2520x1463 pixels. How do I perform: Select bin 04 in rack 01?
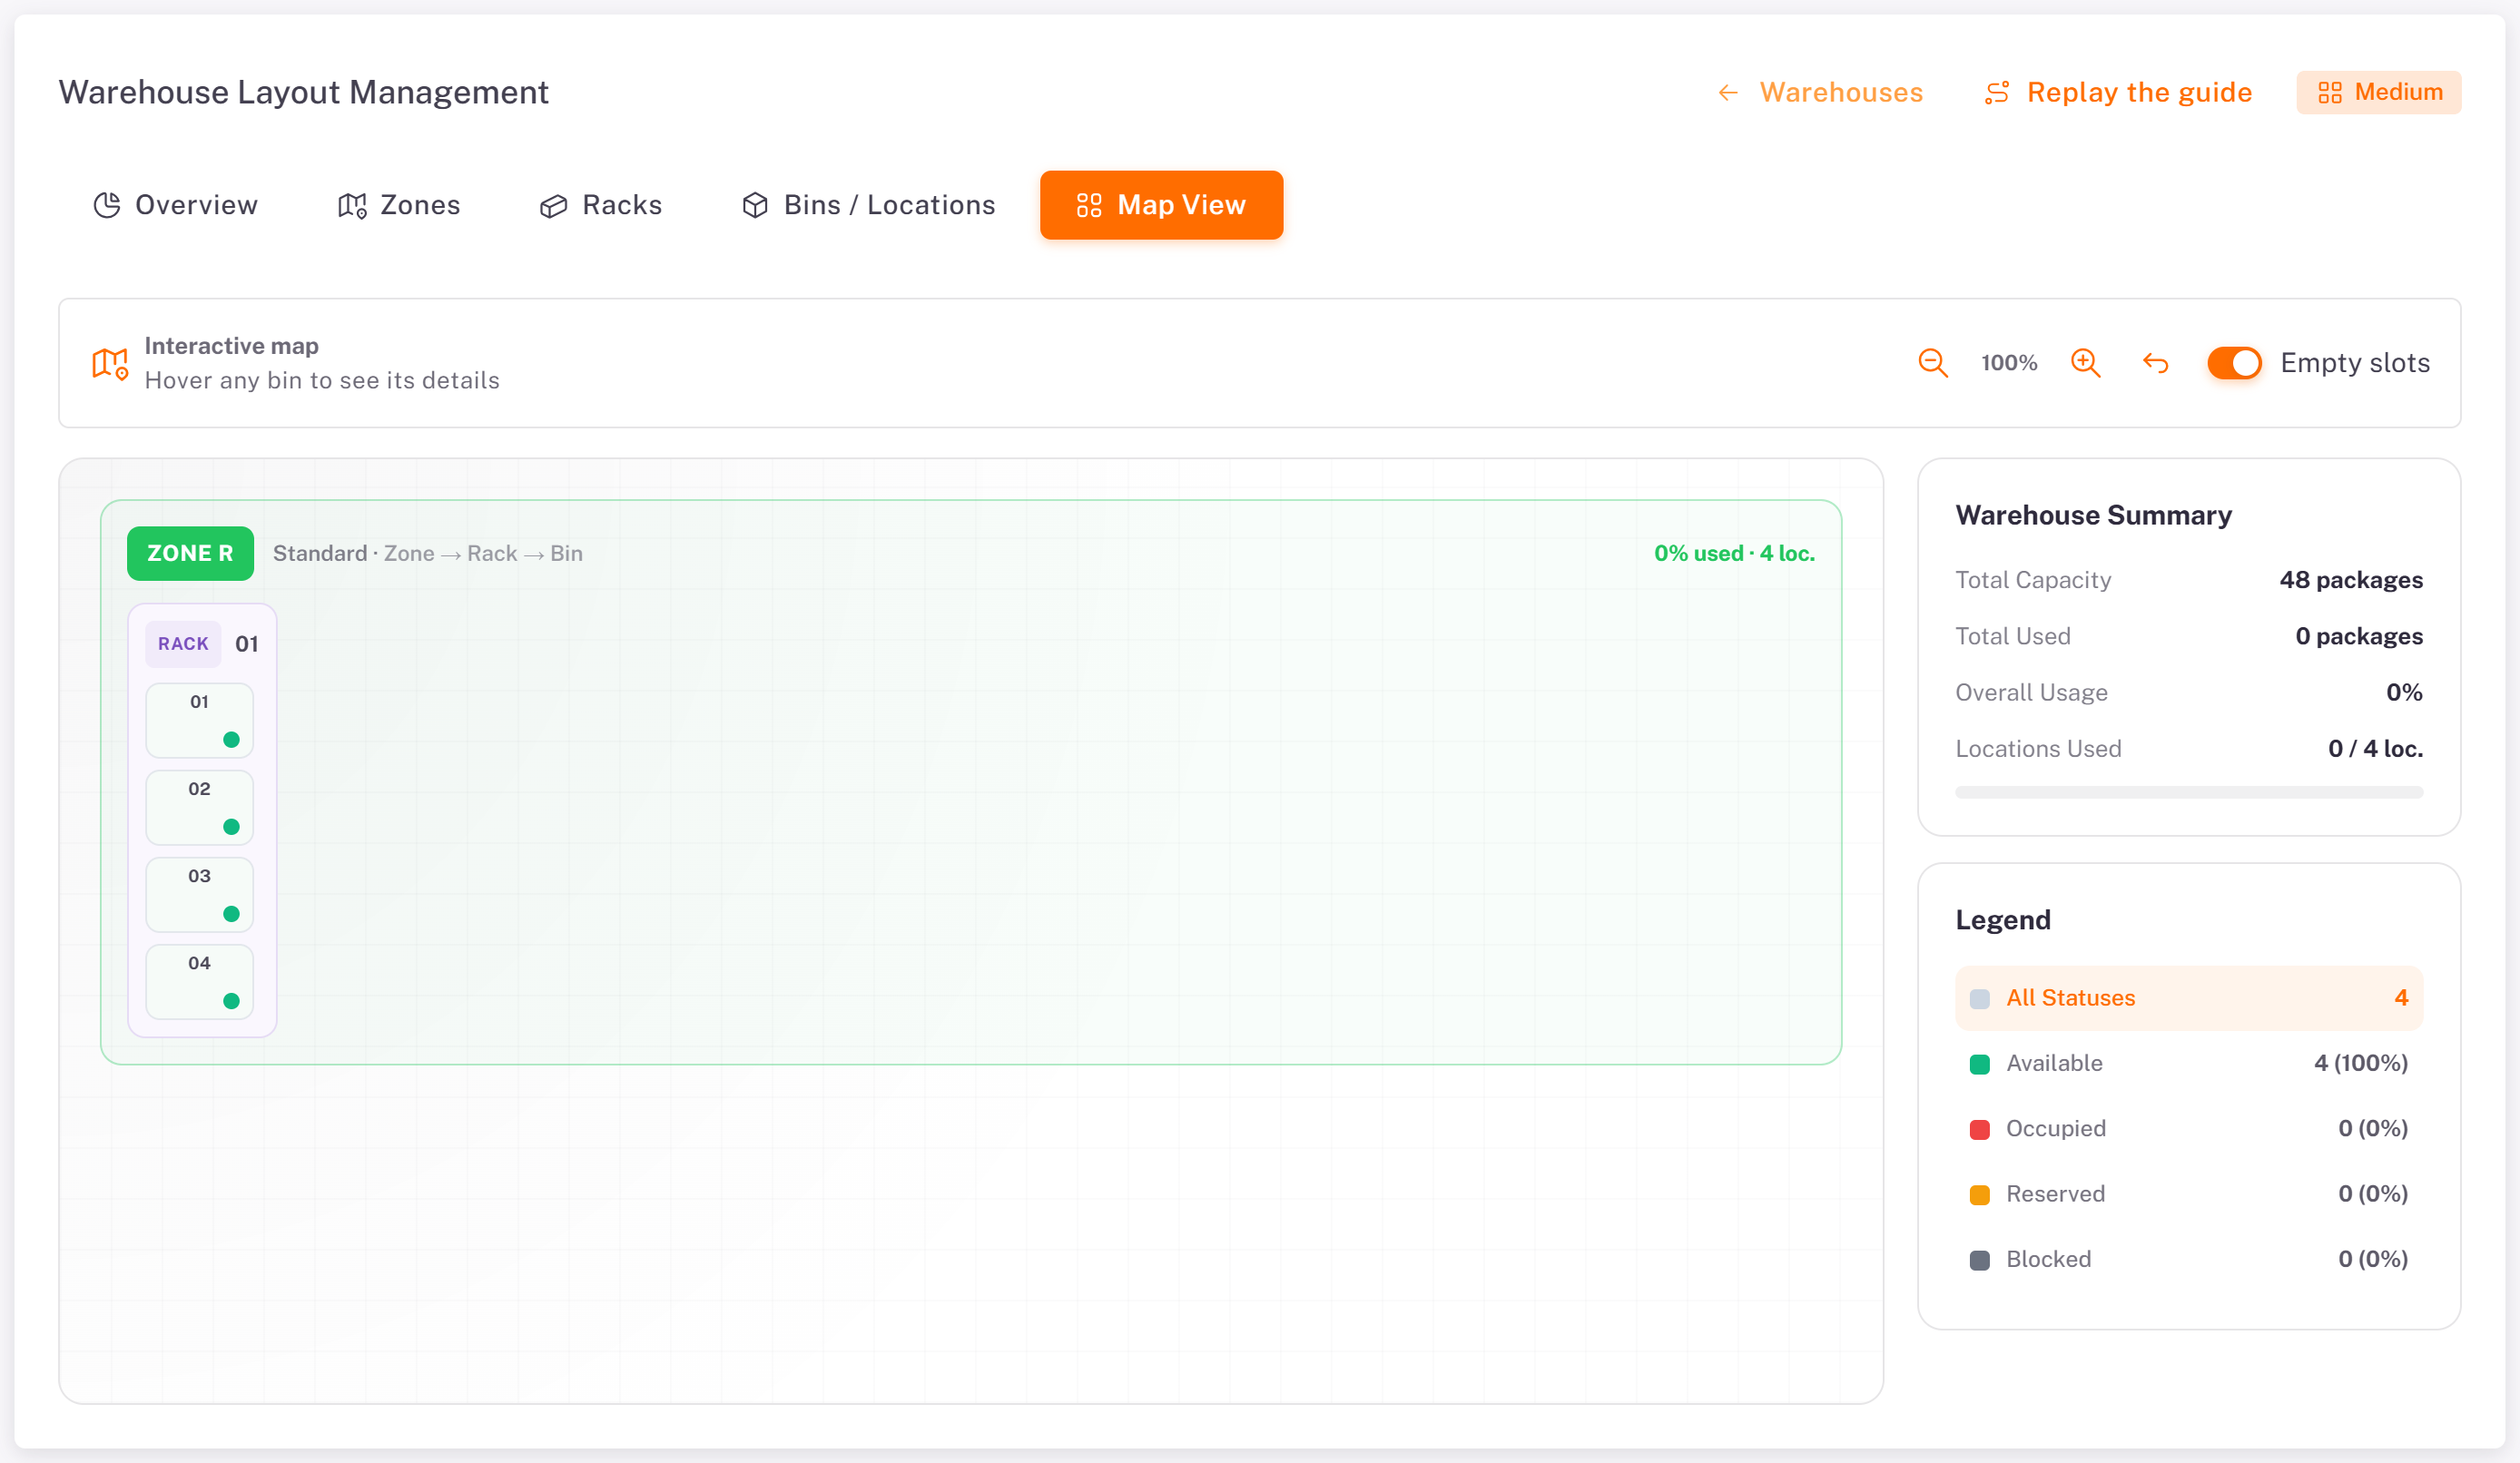(199, 981)
